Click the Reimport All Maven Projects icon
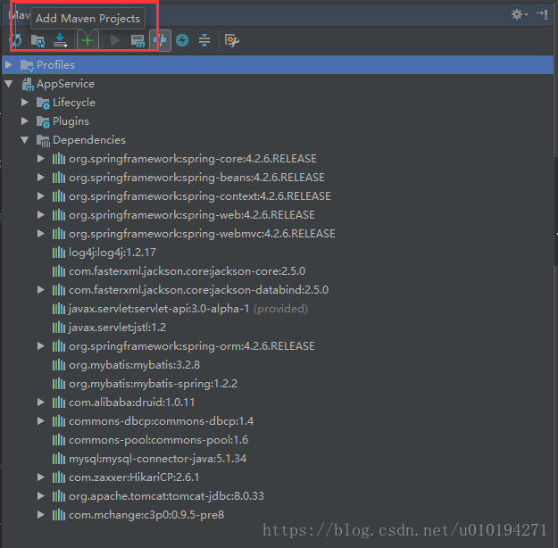This screenshot has height=548, width=558. pos(15,40)
